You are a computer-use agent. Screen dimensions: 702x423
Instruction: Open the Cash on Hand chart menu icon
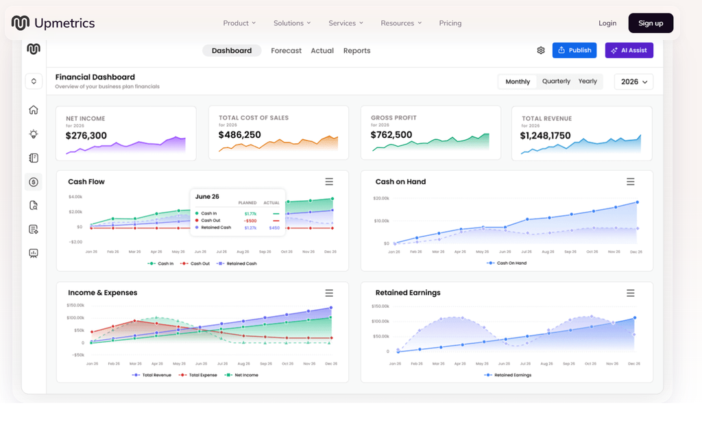[x=631, y=182]
